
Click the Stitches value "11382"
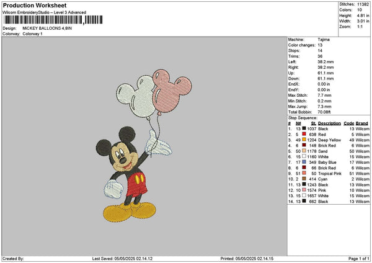[x=363, y=4]
